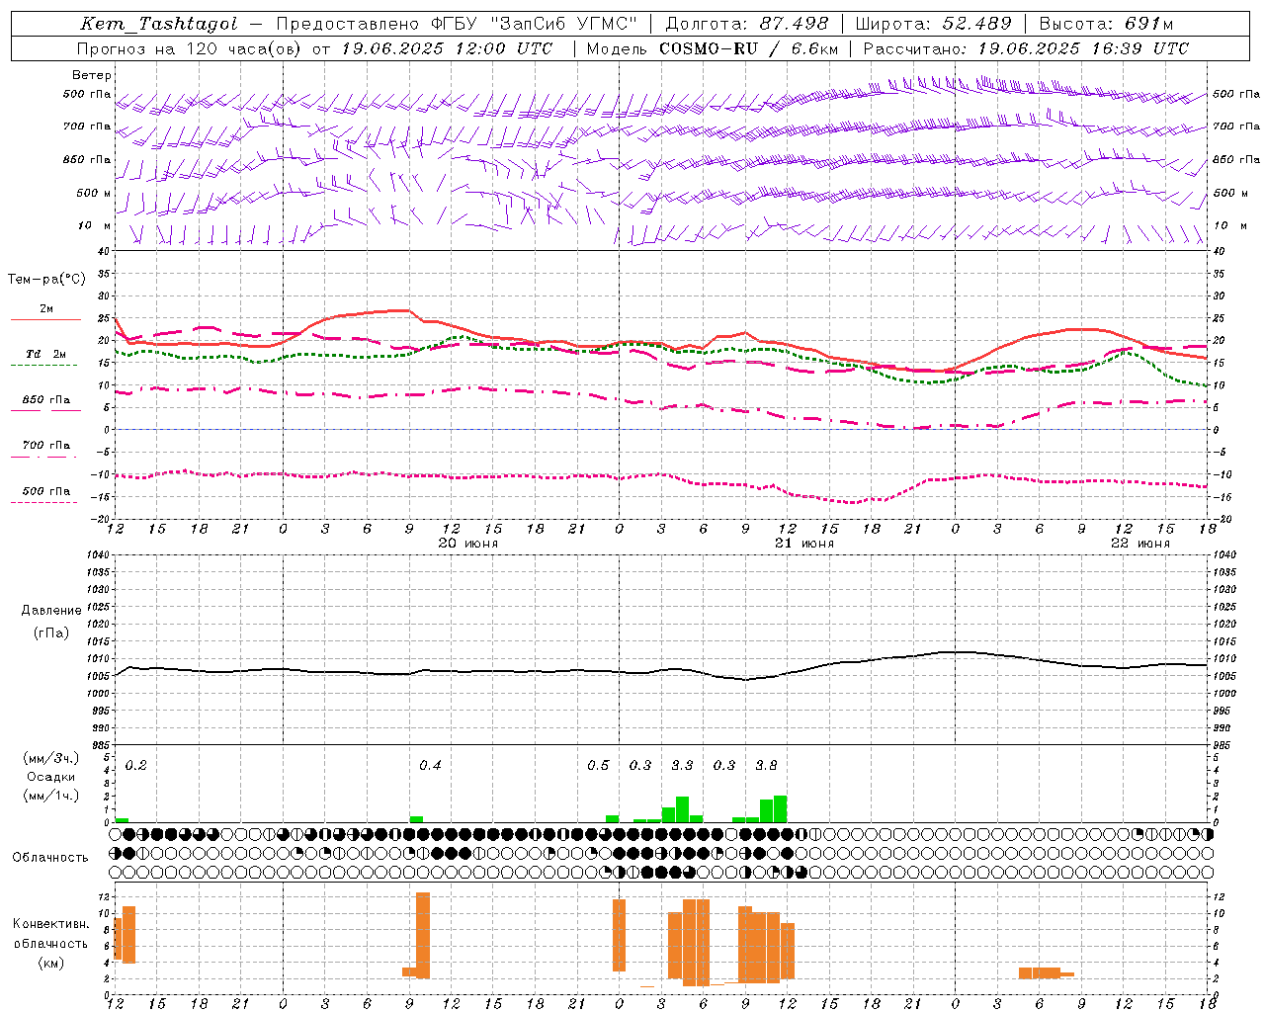This screenshot has height=1012, width=1265.
Task: Click the '21 июня' date label
Action: tap(803, 544)
